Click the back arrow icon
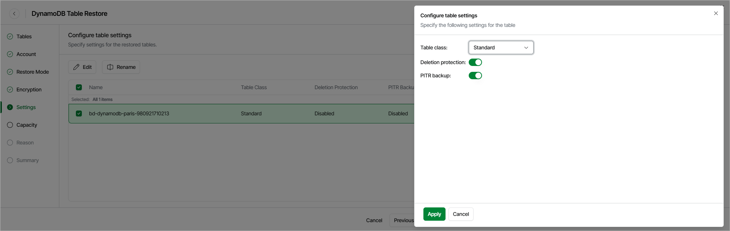Image resolution: width=730 pixels, height=231 pixels. tap(14, 14)
